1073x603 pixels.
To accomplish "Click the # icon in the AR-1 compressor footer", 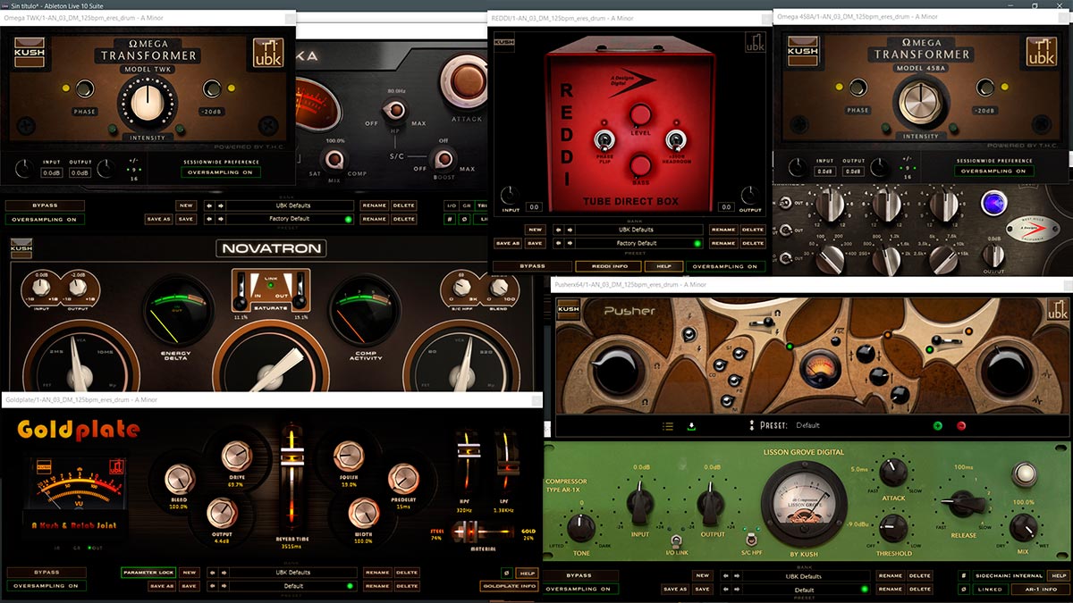I will tap(964, 576).
